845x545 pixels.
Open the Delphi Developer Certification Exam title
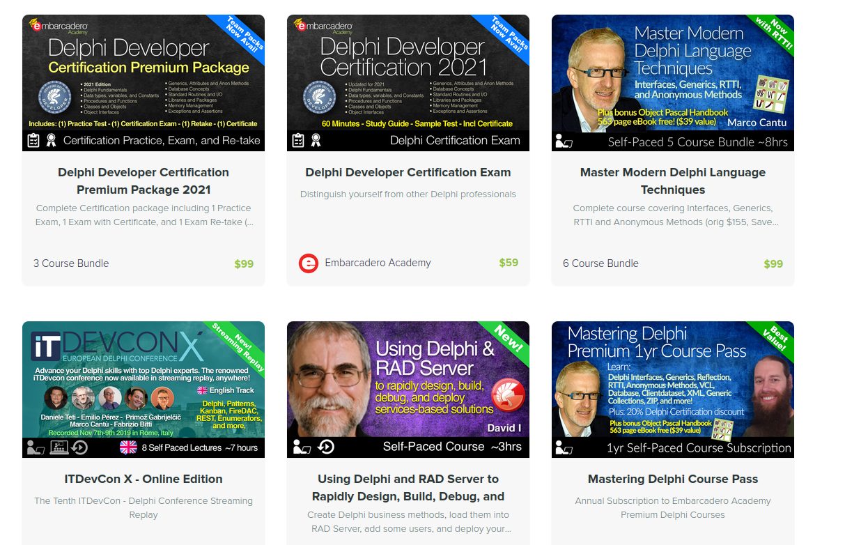(x=408, y=172)
